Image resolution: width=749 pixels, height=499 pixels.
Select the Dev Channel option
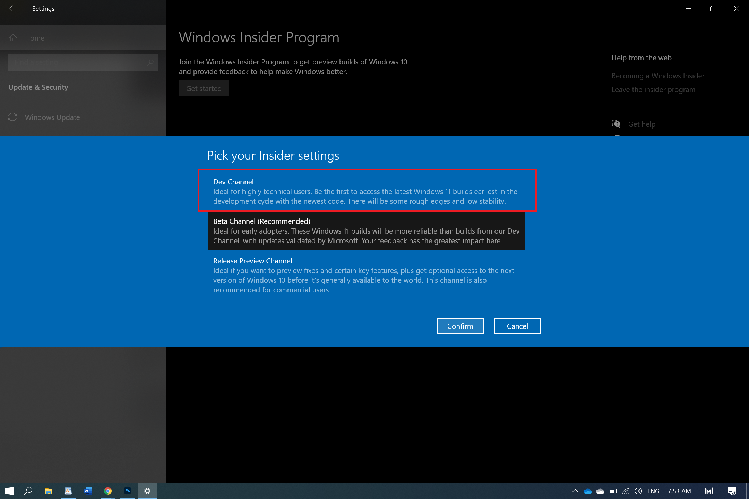click(367, 191)
